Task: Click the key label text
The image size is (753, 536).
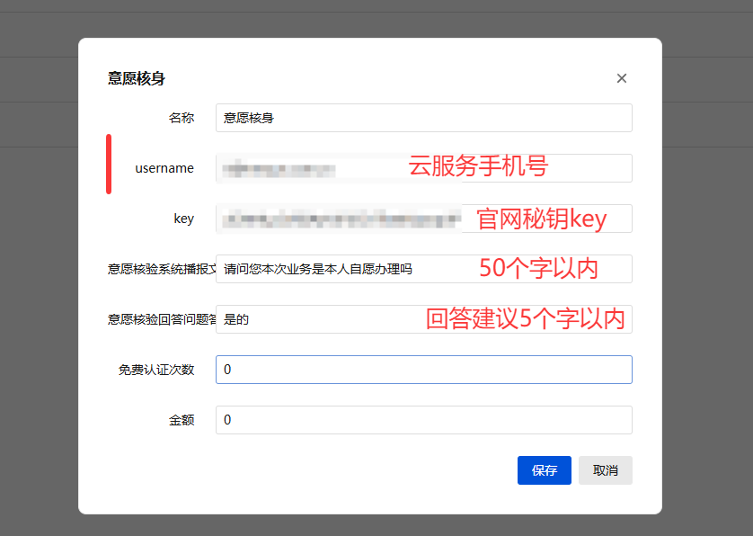Action: [x=183, y=219]
